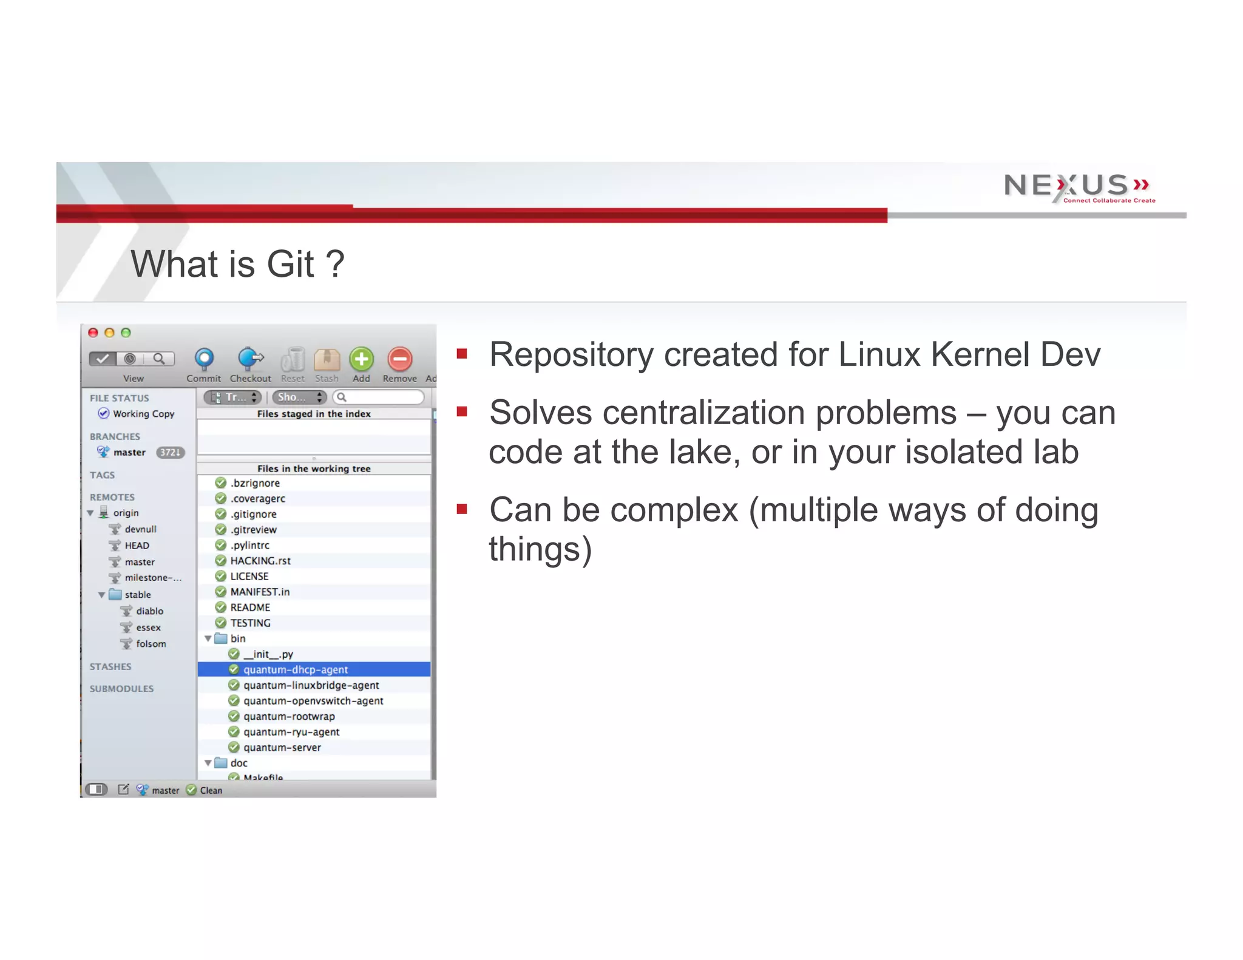Select Working Copy in sidebar
The image size is (1243, 960).
pyautogui.click(x=137, y=414)
